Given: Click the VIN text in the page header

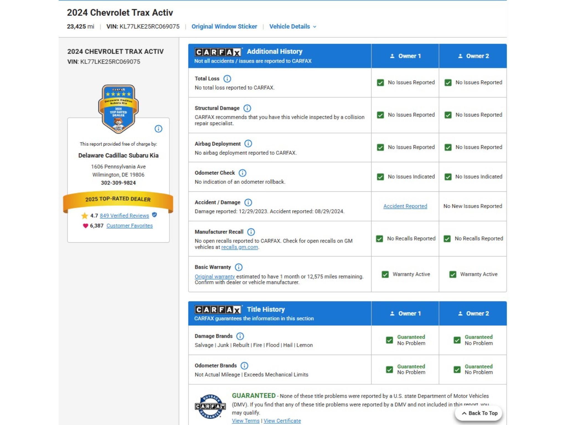Looking at the screenshot, I should [143, 27].
